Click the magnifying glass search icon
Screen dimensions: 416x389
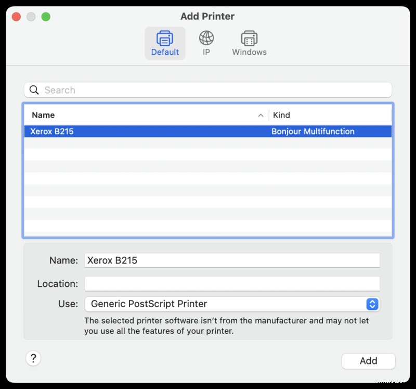coord(34,90)
